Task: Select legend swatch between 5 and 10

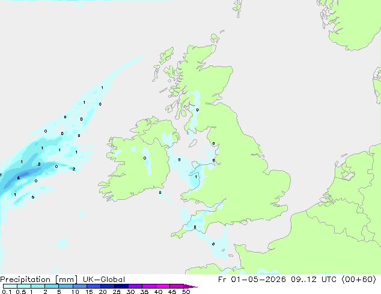Action: click(x=66, y=286)
